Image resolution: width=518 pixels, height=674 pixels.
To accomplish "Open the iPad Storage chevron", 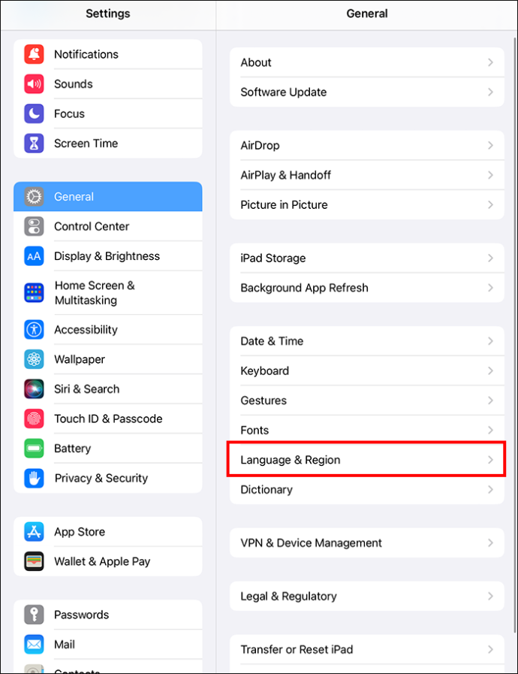I will [490, 258].
